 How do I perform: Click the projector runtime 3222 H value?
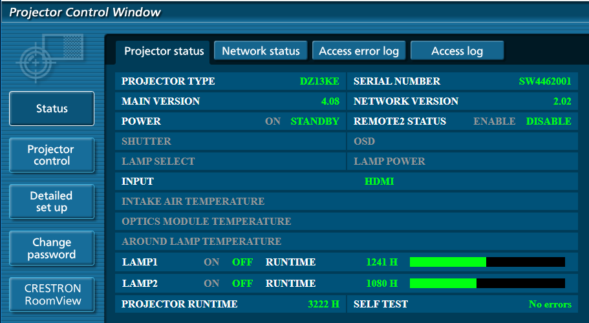coord(323,304)
